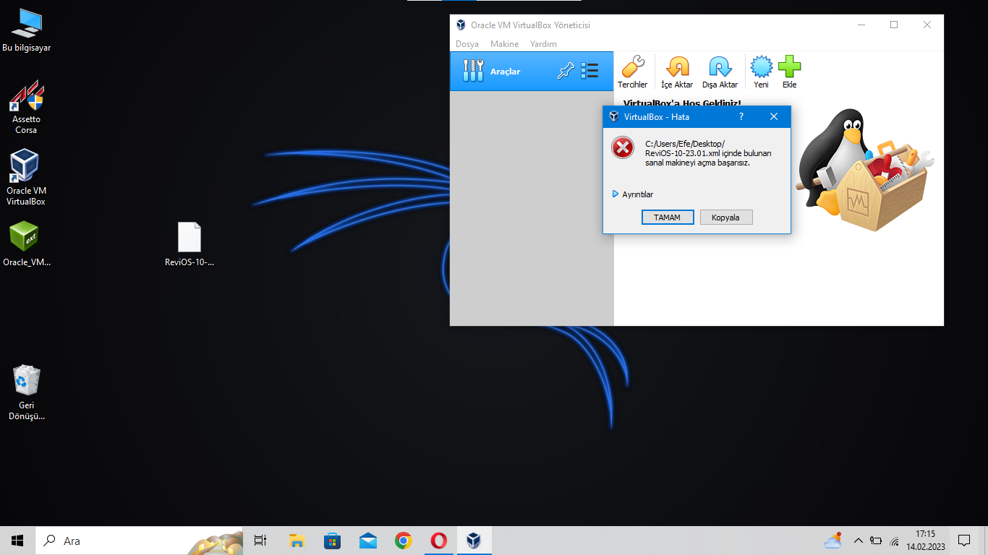Open Tercihler (Preferences) in VirtualBox toolbar
This screenshot has height=555, width=988.
coord(633,72)
